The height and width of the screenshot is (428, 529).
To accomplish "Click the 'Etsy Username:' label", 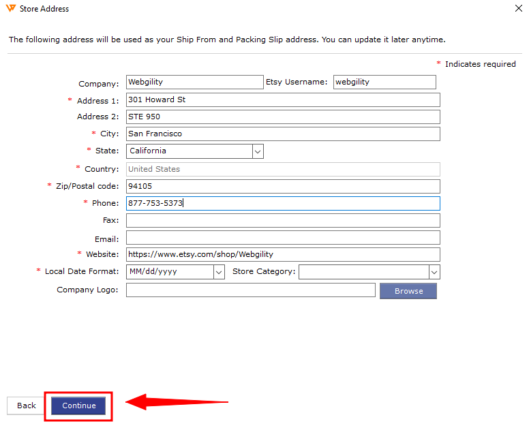I will point(297,82).
